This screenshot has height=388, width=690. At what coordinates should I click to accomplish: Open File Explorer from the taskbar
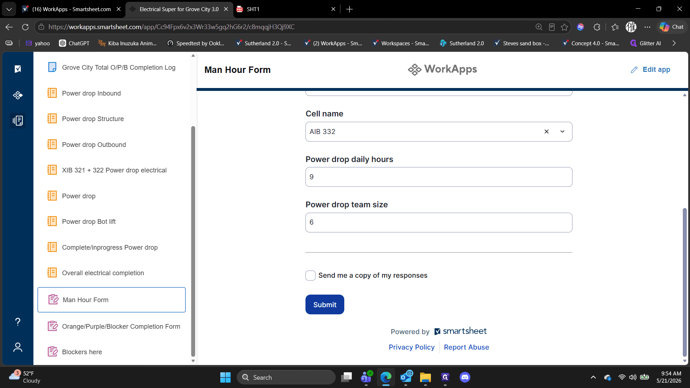425,377
